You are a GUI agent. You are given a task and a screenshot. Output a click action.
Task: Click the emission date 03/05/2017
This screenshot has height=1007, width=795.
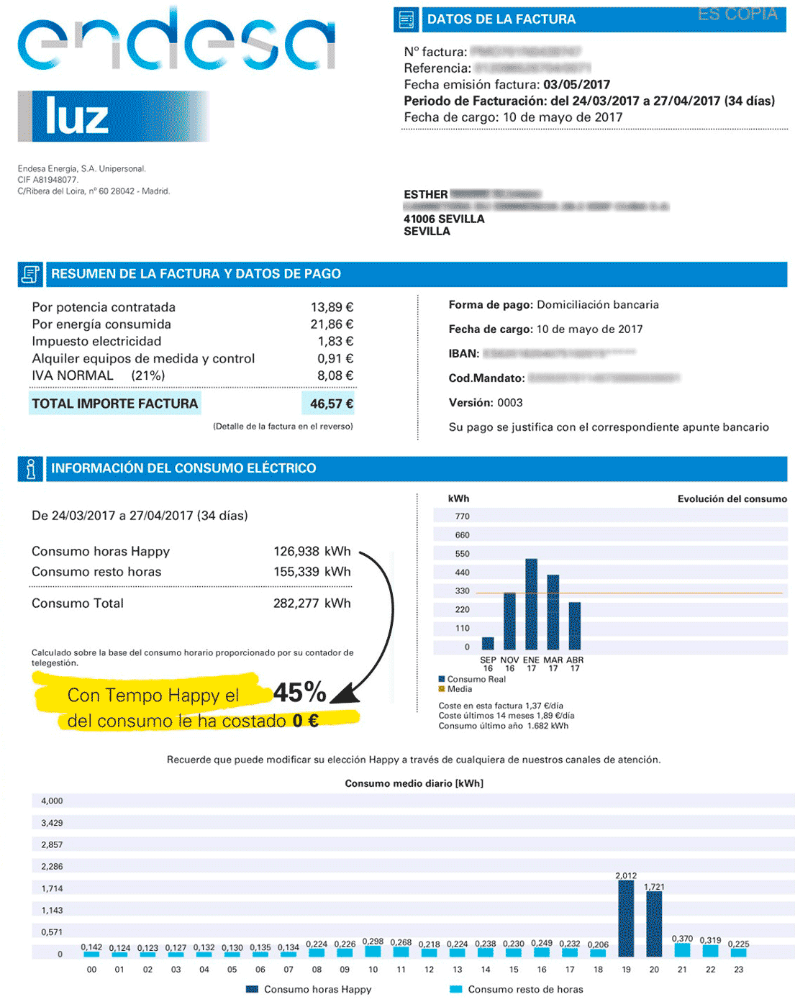(x=576, y=84)
